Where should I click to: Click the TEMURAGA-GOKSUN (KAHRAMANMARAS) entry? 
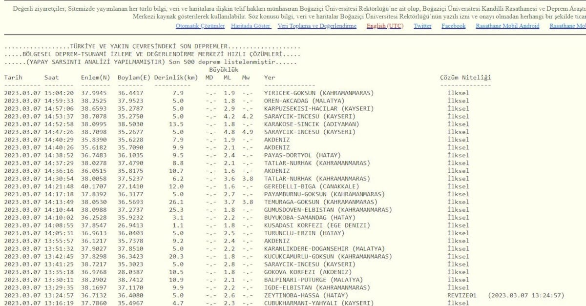coord(320,202)
